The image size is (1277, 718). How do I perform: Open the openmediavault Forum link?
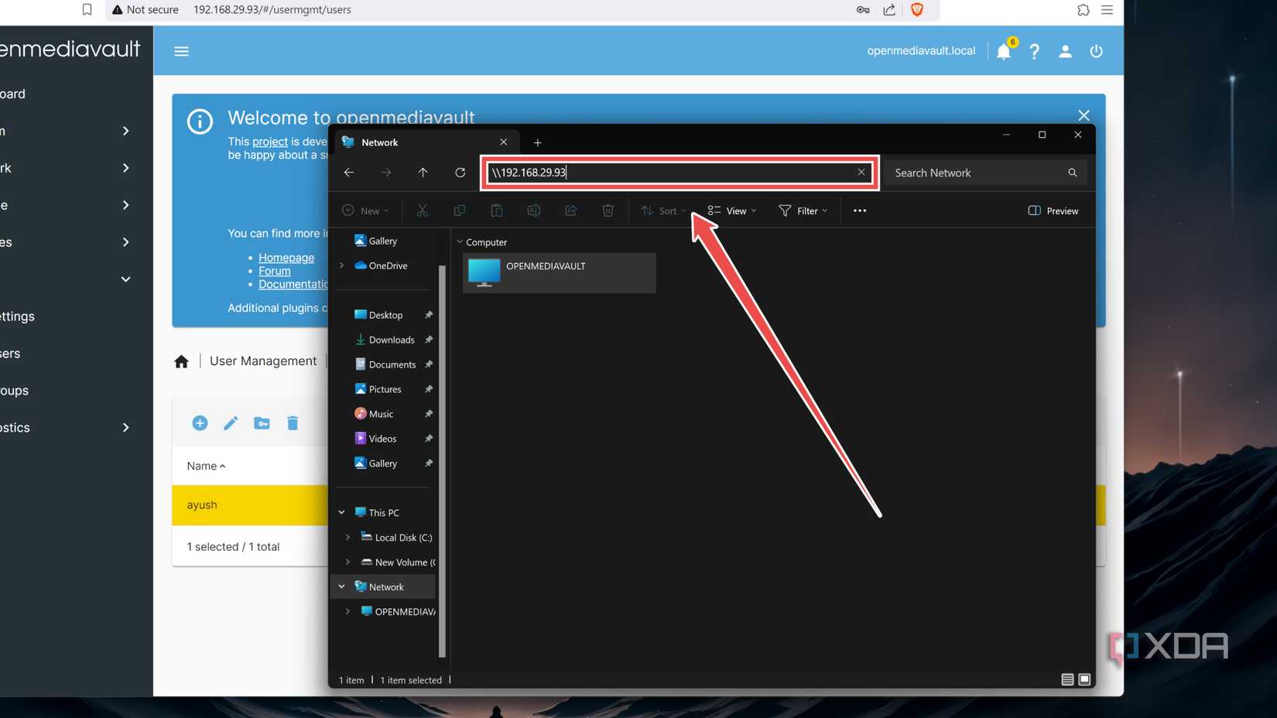click(x=275, y=271)
